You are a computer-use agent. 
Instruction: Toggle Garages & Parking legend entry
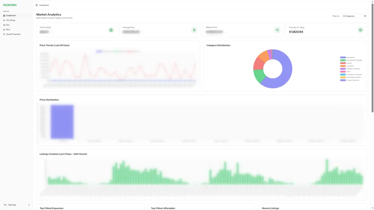click(x=350, y=69)
